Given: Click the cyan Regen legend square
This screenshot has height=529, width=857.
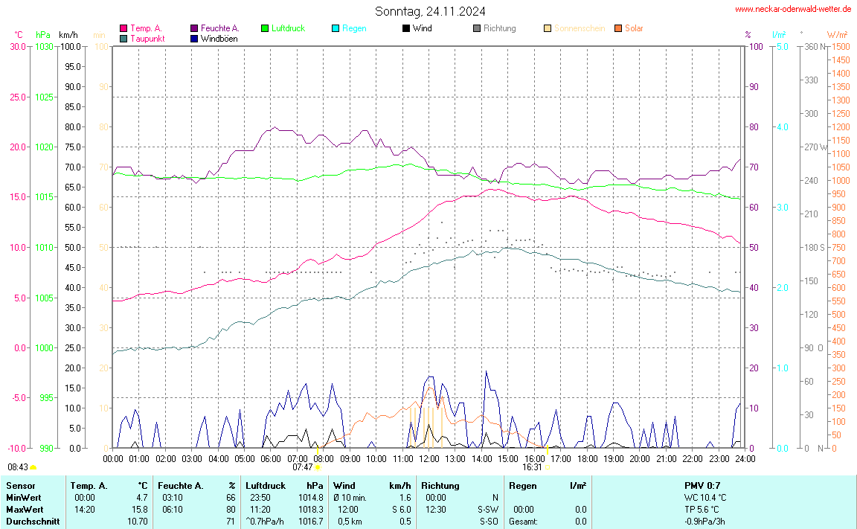Looking at the screenshot, I should coord(336,28).
